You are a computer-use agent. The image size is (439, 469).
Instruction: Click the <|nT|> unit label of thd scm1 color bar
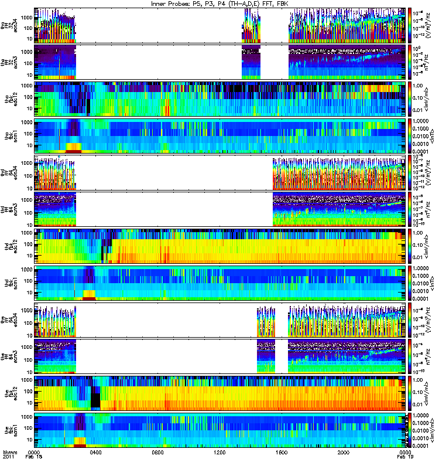coord(431,283)
